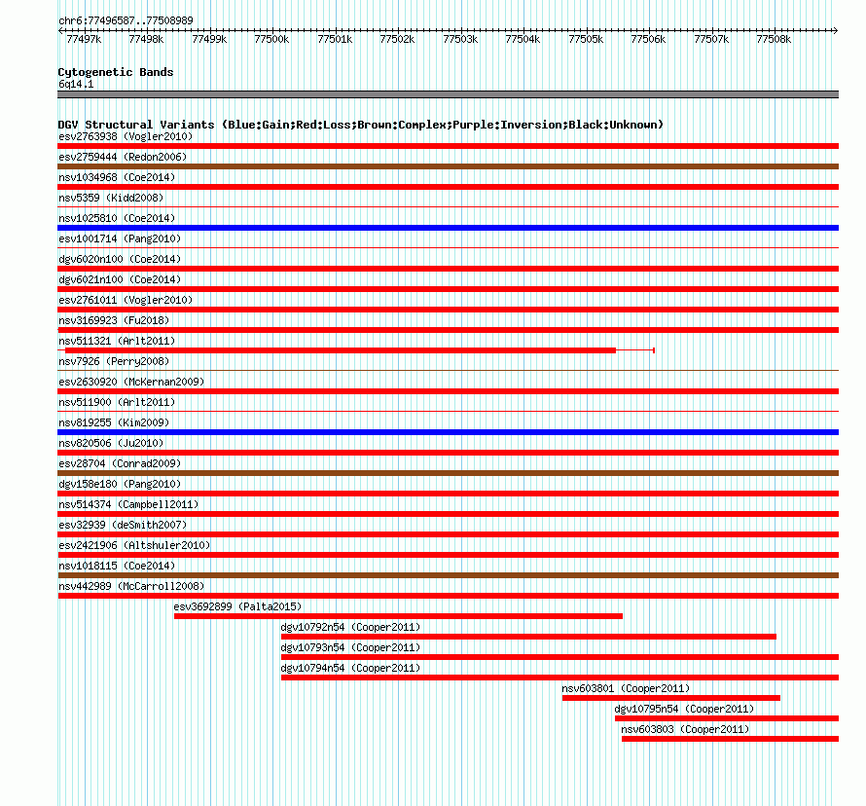The height and width of the screenshot is (806, 866).
Task: Click the red loss bar of esv2763938
Action: pyautogui.click(x=448, y=146)
